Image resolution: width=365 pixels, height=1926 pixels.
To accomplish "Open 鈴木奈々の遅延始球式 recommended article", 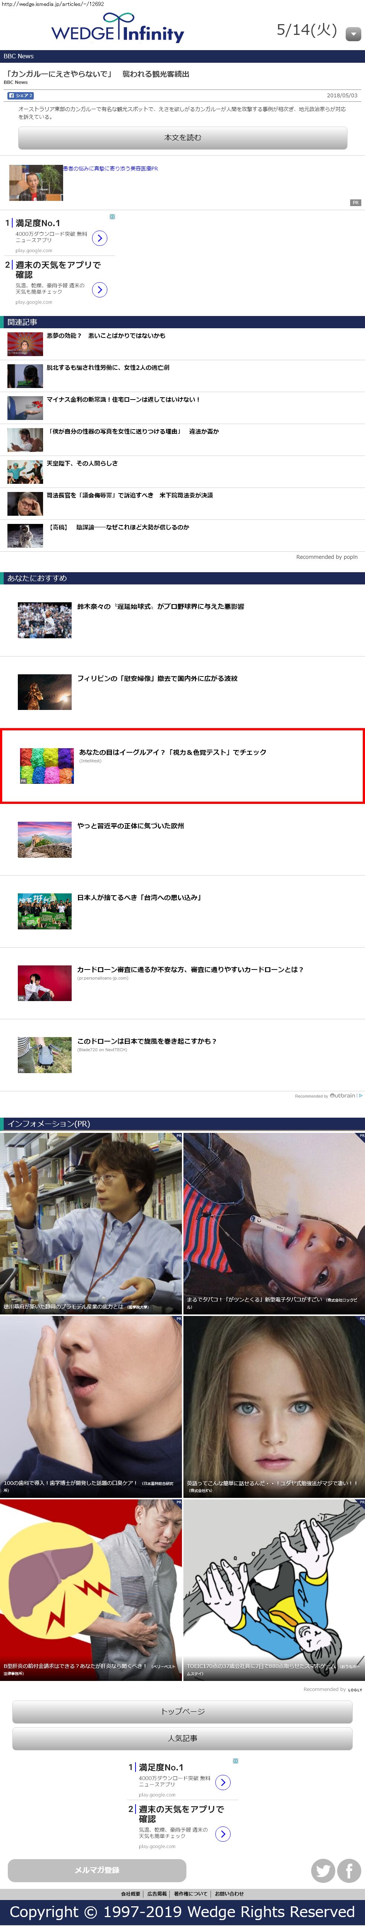I will pyautogui.click(x=161, y=606).
